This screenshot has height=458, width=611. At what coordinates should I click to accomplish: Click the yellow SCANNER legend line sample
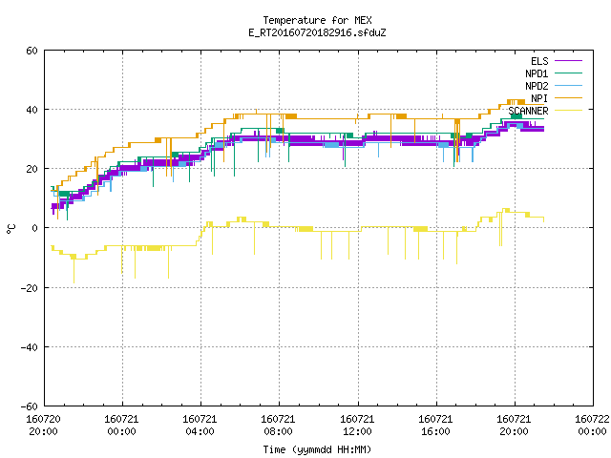tap(568, 111)
